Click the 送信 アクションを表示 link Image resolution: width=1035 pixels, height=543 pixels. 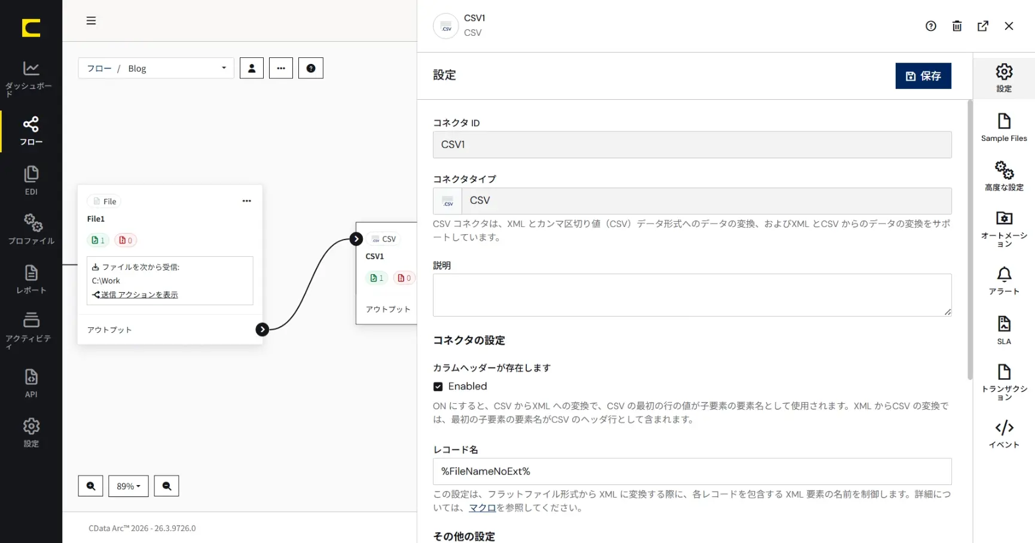[x=139, y=294]
